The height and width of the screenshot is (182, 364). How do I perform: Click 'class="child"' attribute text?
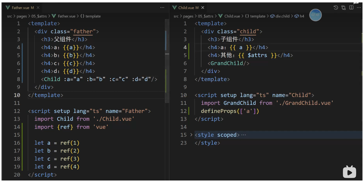click(x=238, y=31)
